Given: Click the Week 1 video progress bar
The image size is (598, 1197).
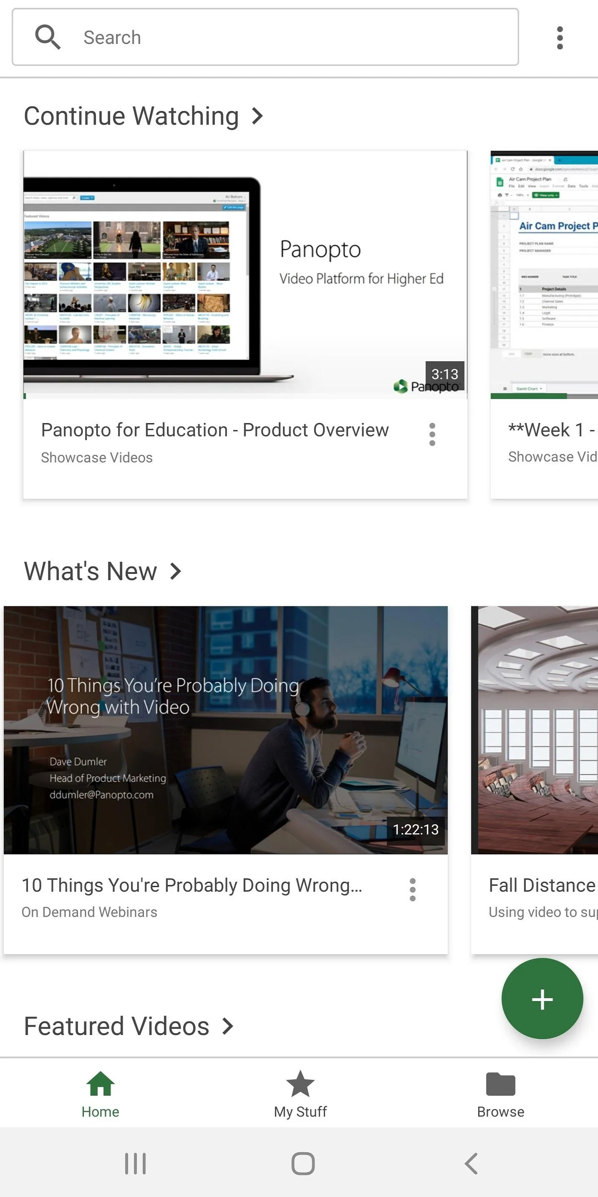Looking at the screenshot, I should click(544, 396).
